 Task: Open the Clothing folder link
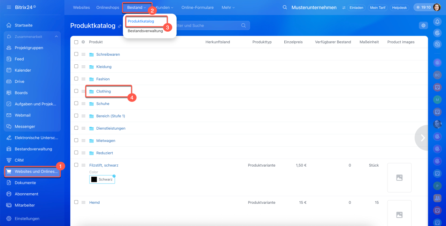(103, 91)
